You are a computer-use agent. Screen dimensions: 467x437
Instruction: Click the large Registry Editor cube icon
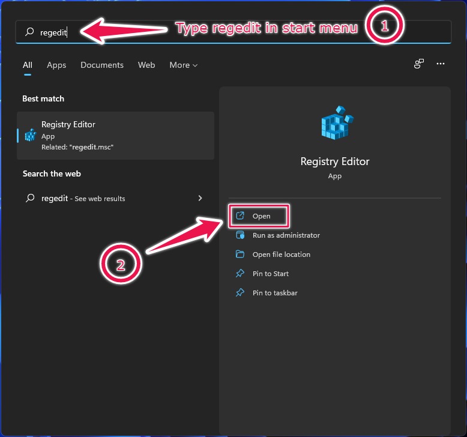337,122
